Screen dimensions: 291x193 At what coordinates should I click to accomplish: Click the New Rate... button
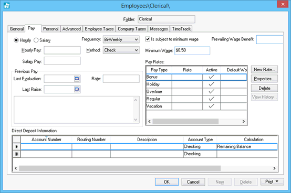(x=264, y=70)
